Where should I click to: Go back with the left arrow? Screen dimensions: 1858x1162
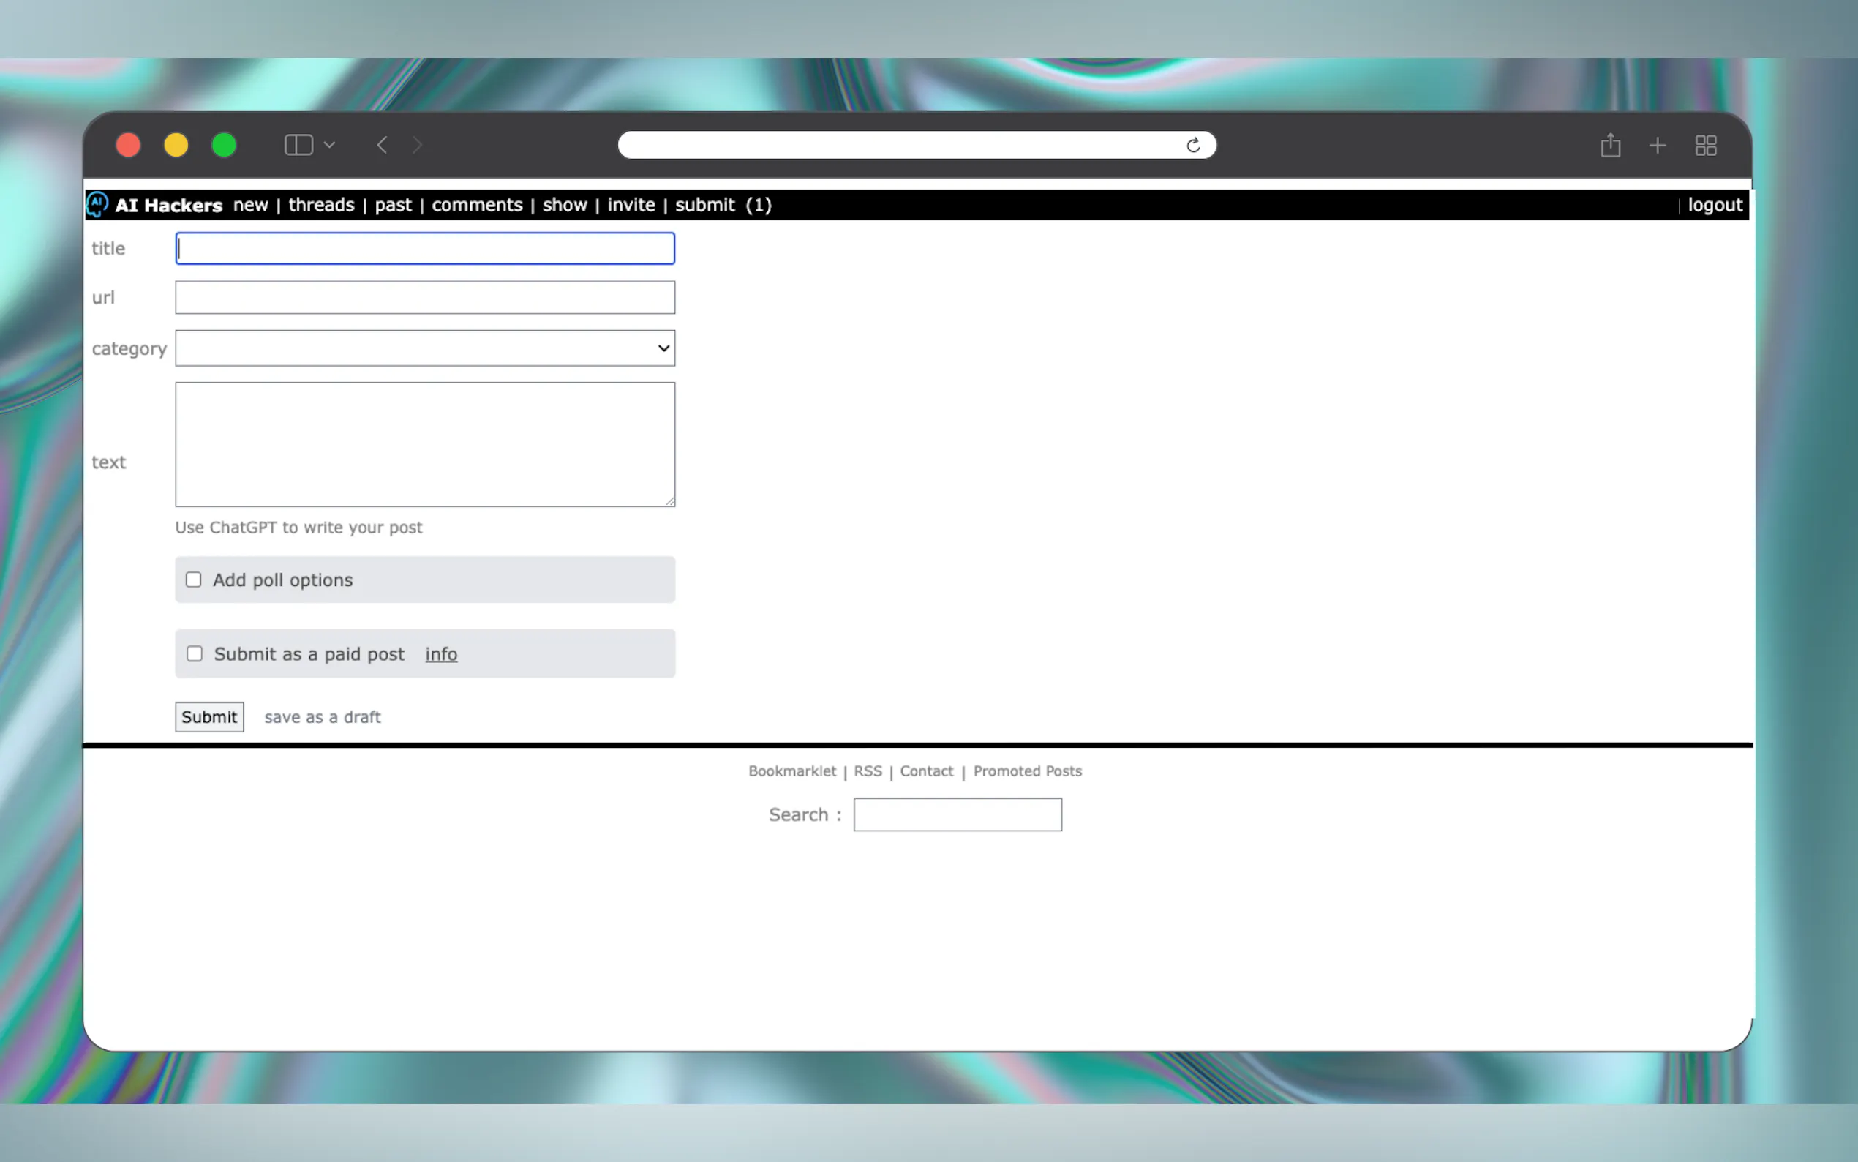click(382, 145)
